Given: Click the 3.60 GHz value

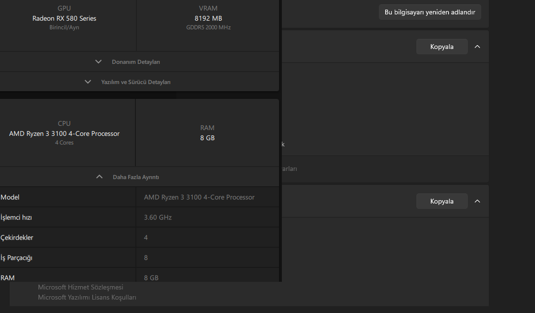Looking at the screenshot, I should 158,217.
